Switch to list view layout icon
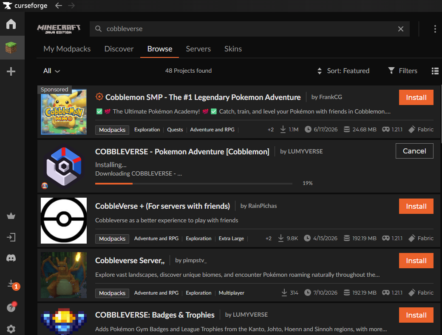This screenshot has width=442, height=335. [x=435, y=71]
